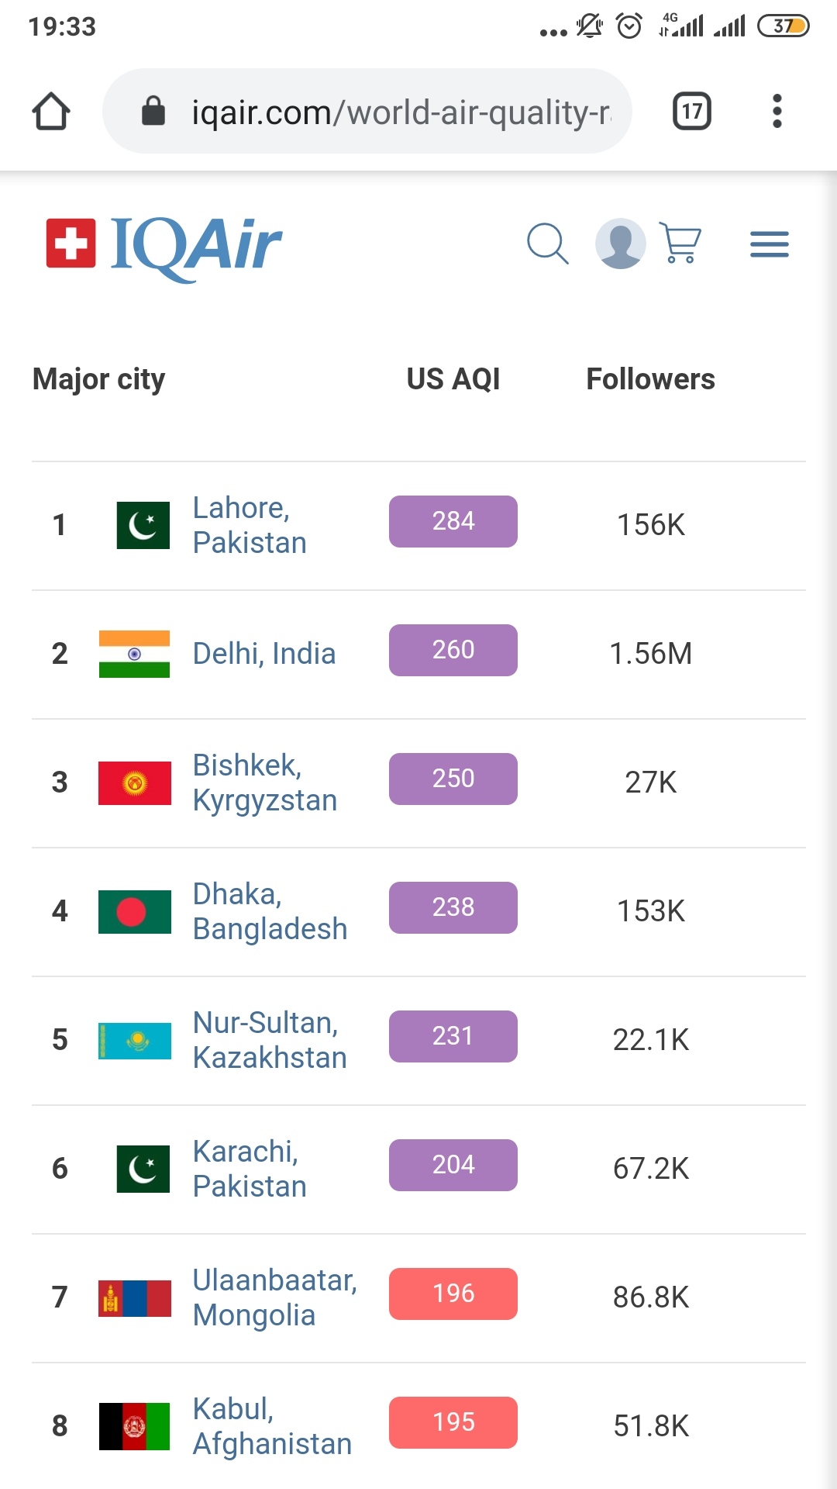This screenshot has width=837, height=1489.
Task: Open the user profile avatar
Action: (x=620, y=244)
